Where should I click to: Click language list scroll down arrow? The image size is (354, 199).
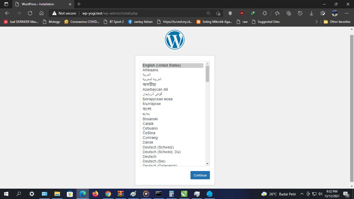(x=207, y=164)
